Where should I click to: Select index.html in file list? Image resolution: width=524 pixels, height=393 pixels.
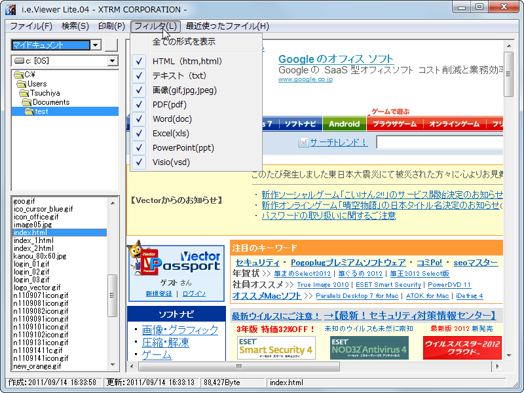tap(60, 233)
